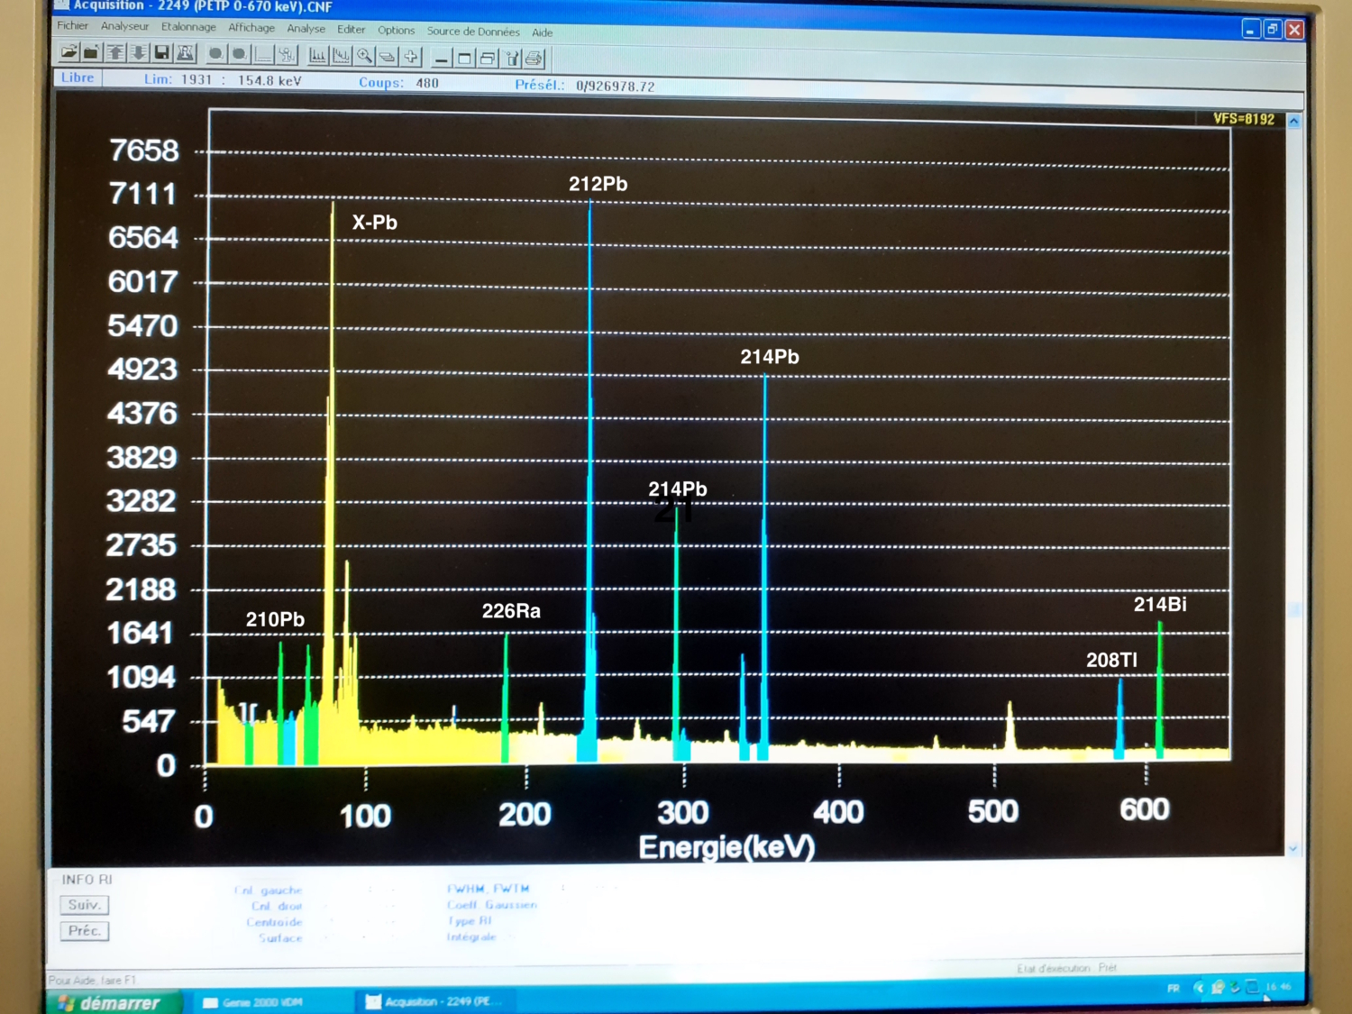This screenshot has width=1352, height=1014.
Task: Click the open datasource folder icon
Action: 69,53
